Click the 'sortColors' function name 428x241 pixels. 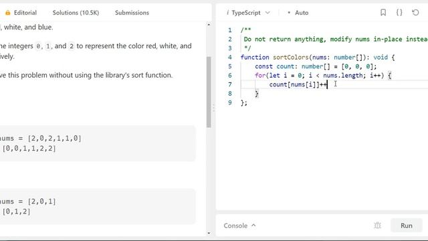(290, 58)
